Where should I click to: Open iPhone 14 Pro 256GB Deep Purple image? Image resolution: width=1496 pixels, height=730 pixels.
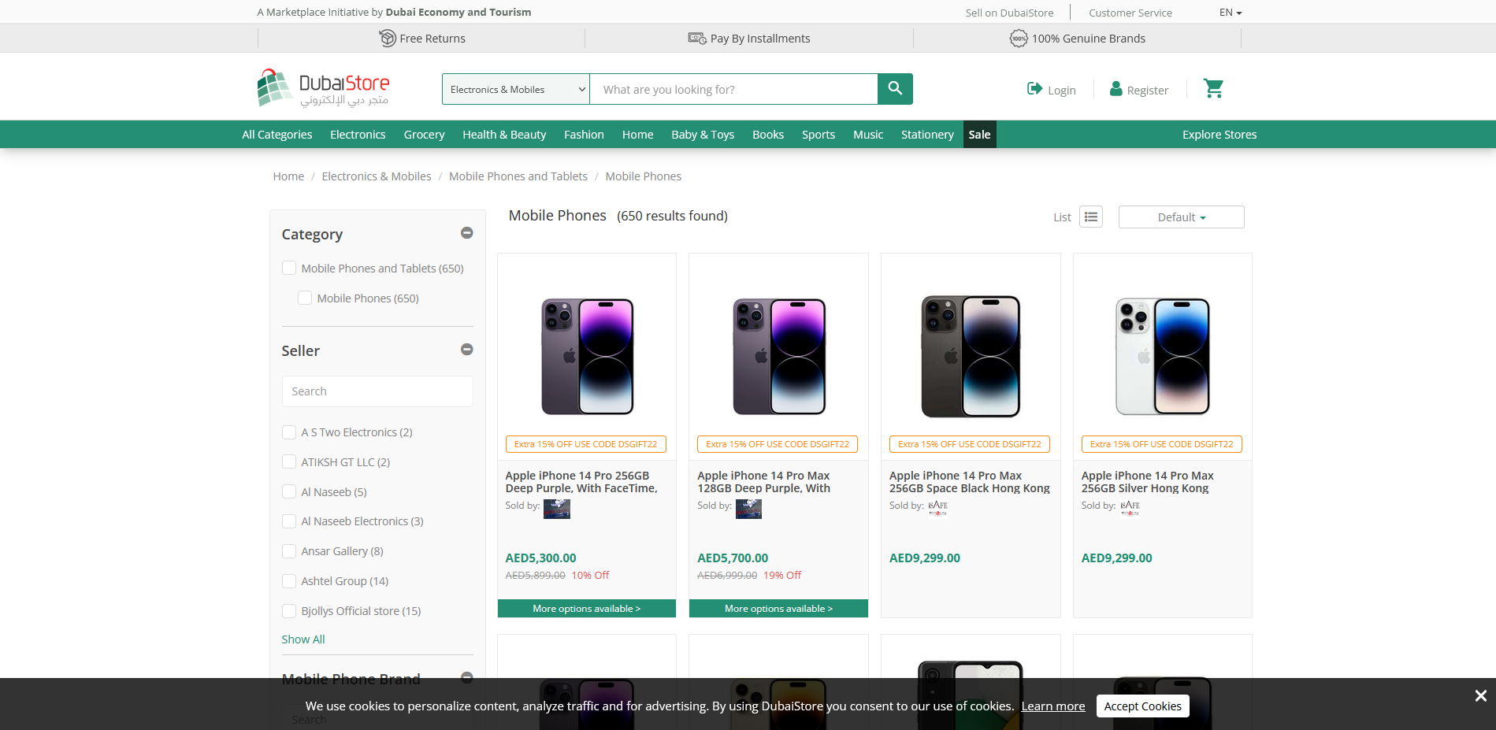coord(587,356)
